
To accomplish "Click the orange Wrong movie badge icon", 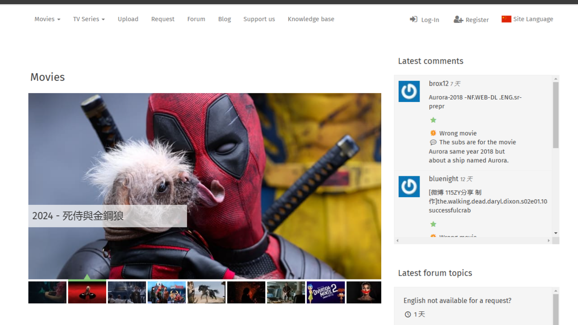I will point(433,133).
